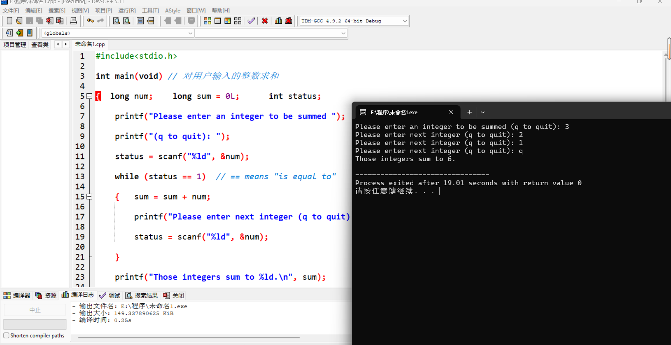The image size is (671, 345).
Task: Open the terminal new-tab options chevron
Action: pyautogui.click(x=483, y=113)
